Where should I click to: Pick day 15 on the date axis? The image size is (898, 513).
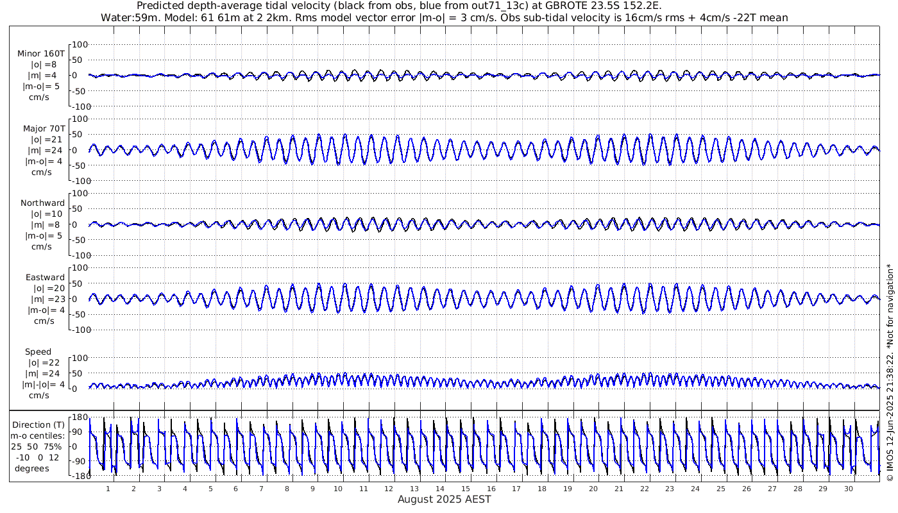(466, 489)
